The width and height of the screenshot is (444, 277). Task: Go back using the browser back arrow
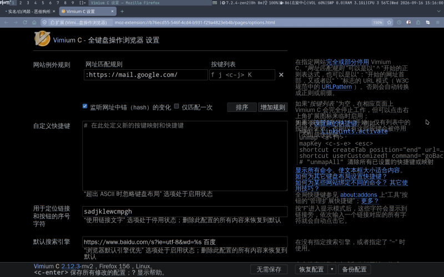point(7,22)
